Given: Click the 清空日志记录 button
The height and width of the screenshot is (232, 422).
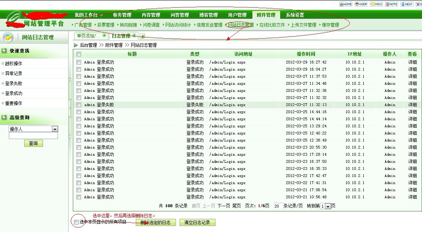Looking at the screenshot, I should click(x=197, y=223).
